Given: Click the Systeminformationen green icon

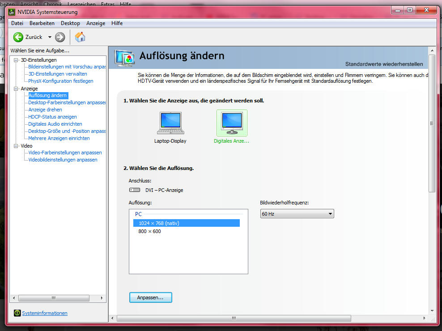Looking at the screenshot, I should 17,313.
